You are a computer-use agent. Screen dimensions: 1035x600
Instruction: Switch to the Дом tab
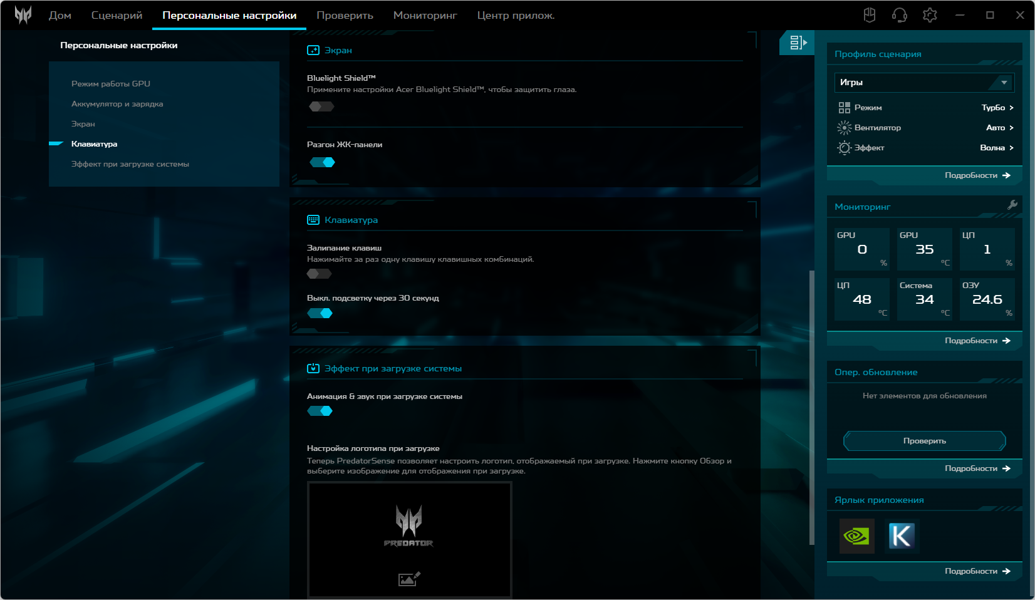60,15
